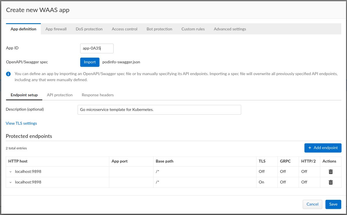Delete the first localhost:9898 endpoint row

click(x=331, y=172)
